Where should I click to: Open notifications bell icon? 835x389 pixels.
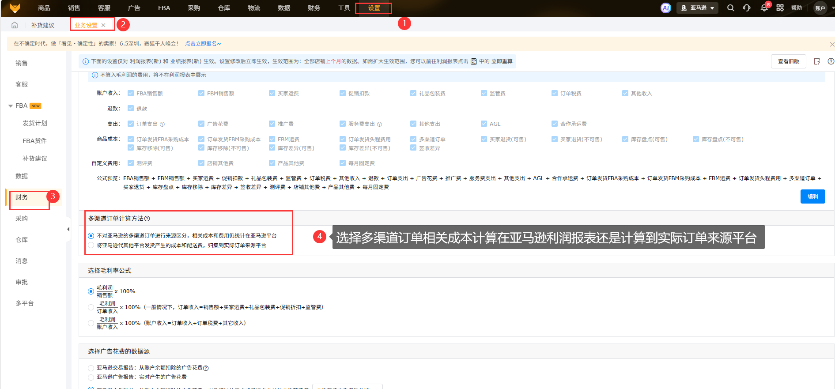pos(764,8)
